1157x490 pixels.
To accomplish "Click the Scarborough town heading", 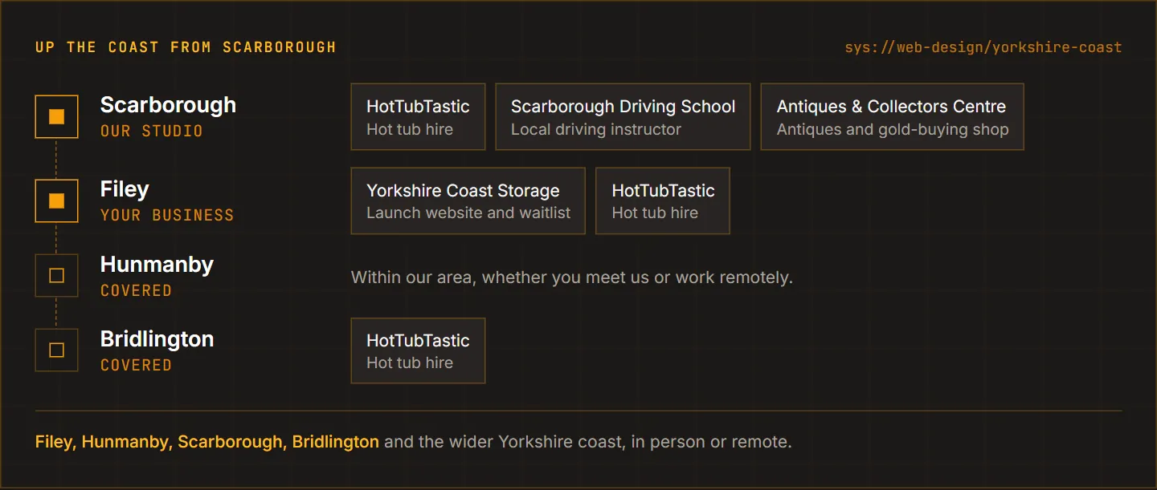I will pyautogui.click(x=168, y=105).
